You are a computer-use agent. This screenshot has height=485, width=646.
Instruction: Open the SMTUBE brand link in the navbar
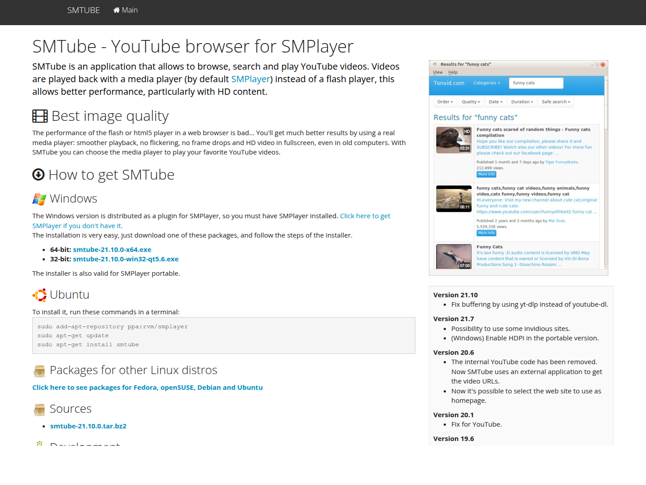point(83,10)
